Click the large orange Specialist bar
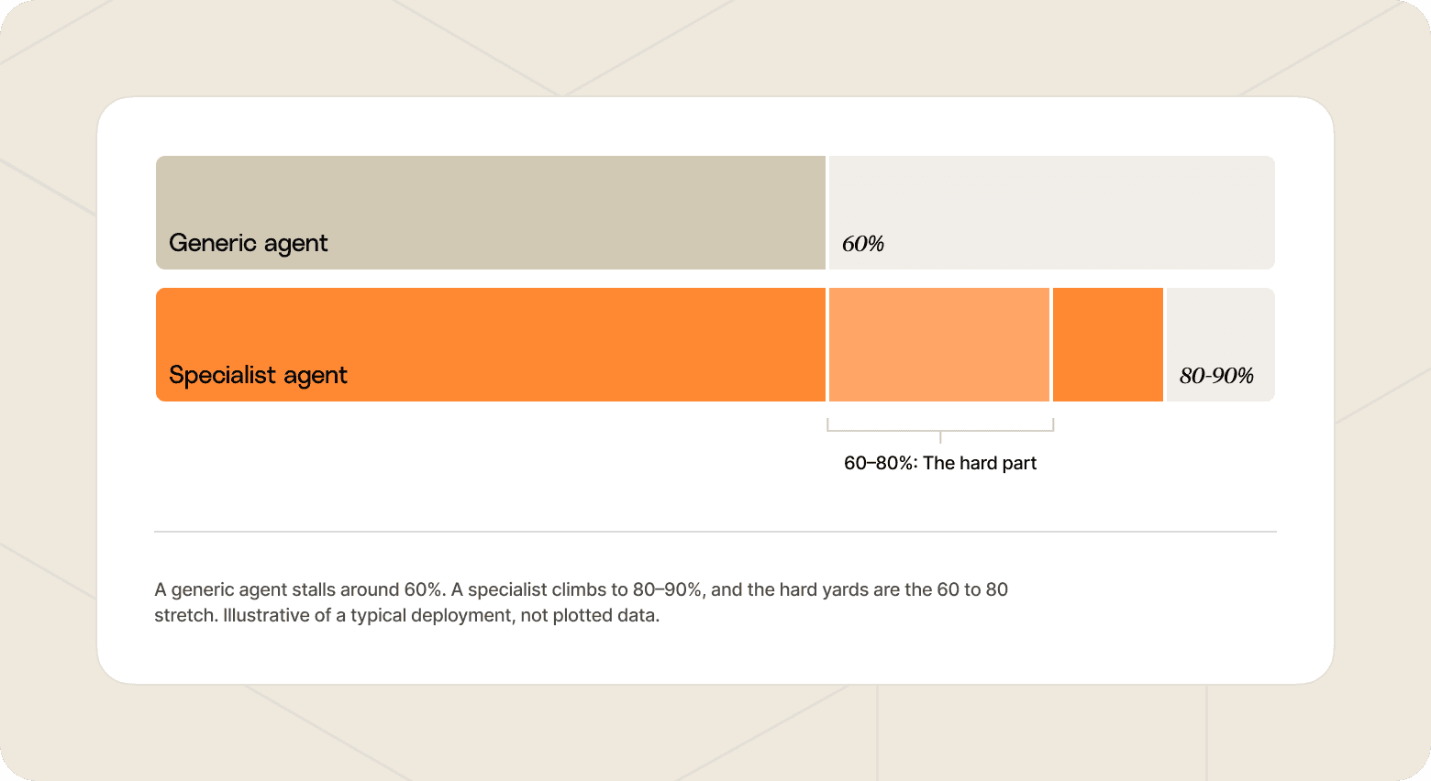The height and width of the screenshot is (781, 1431). pyautogui.click(x=491, y=345)
